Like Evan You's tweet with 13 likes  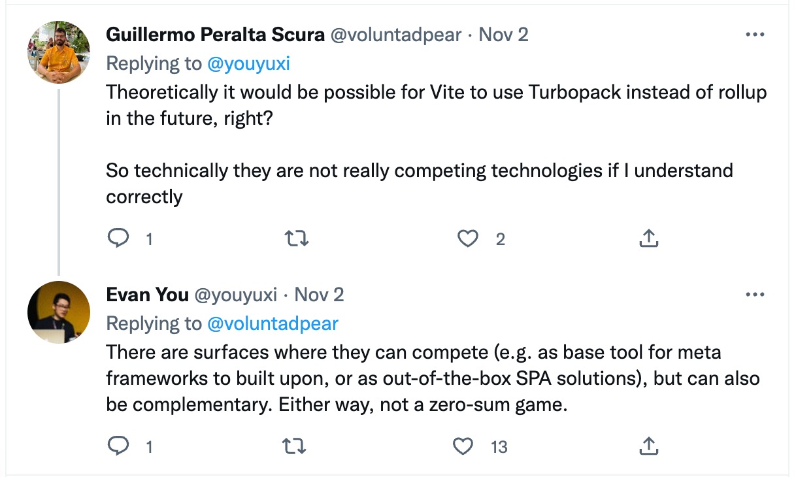tap(463, 446)
